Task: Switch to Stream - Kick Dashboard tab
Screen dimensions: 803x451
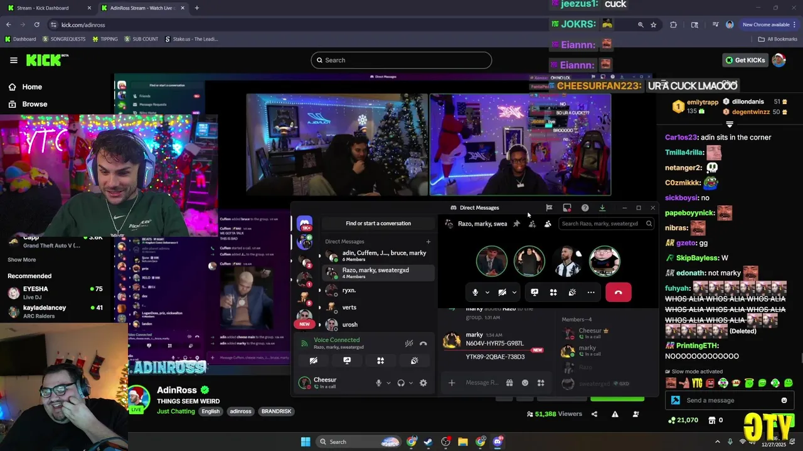Action: [48, 8]
